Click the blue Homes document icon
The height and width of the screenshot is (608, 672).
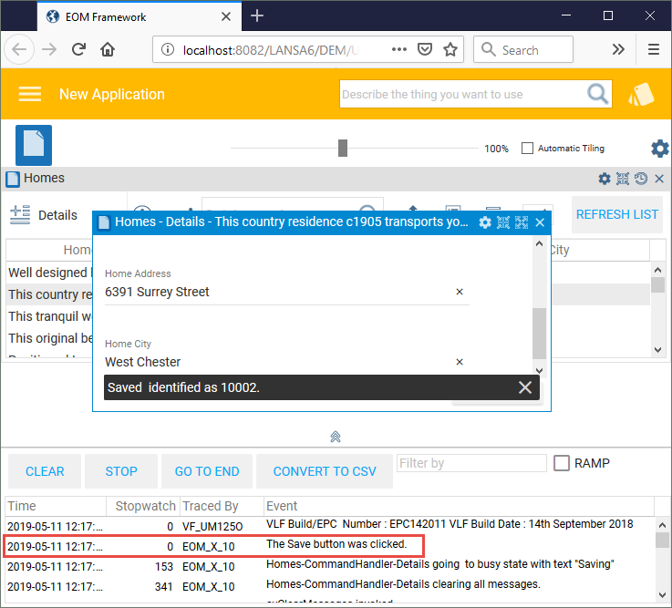(x=34, y=146)
